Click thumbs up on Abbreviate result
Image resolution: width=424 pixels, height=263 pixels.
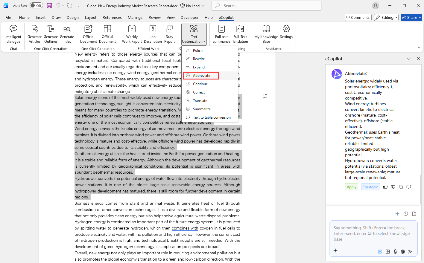385,187
